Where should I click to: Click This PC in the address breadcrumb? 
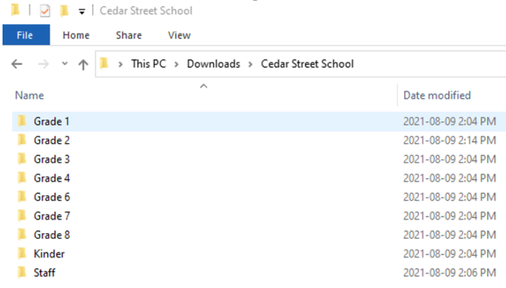[149, 64]
